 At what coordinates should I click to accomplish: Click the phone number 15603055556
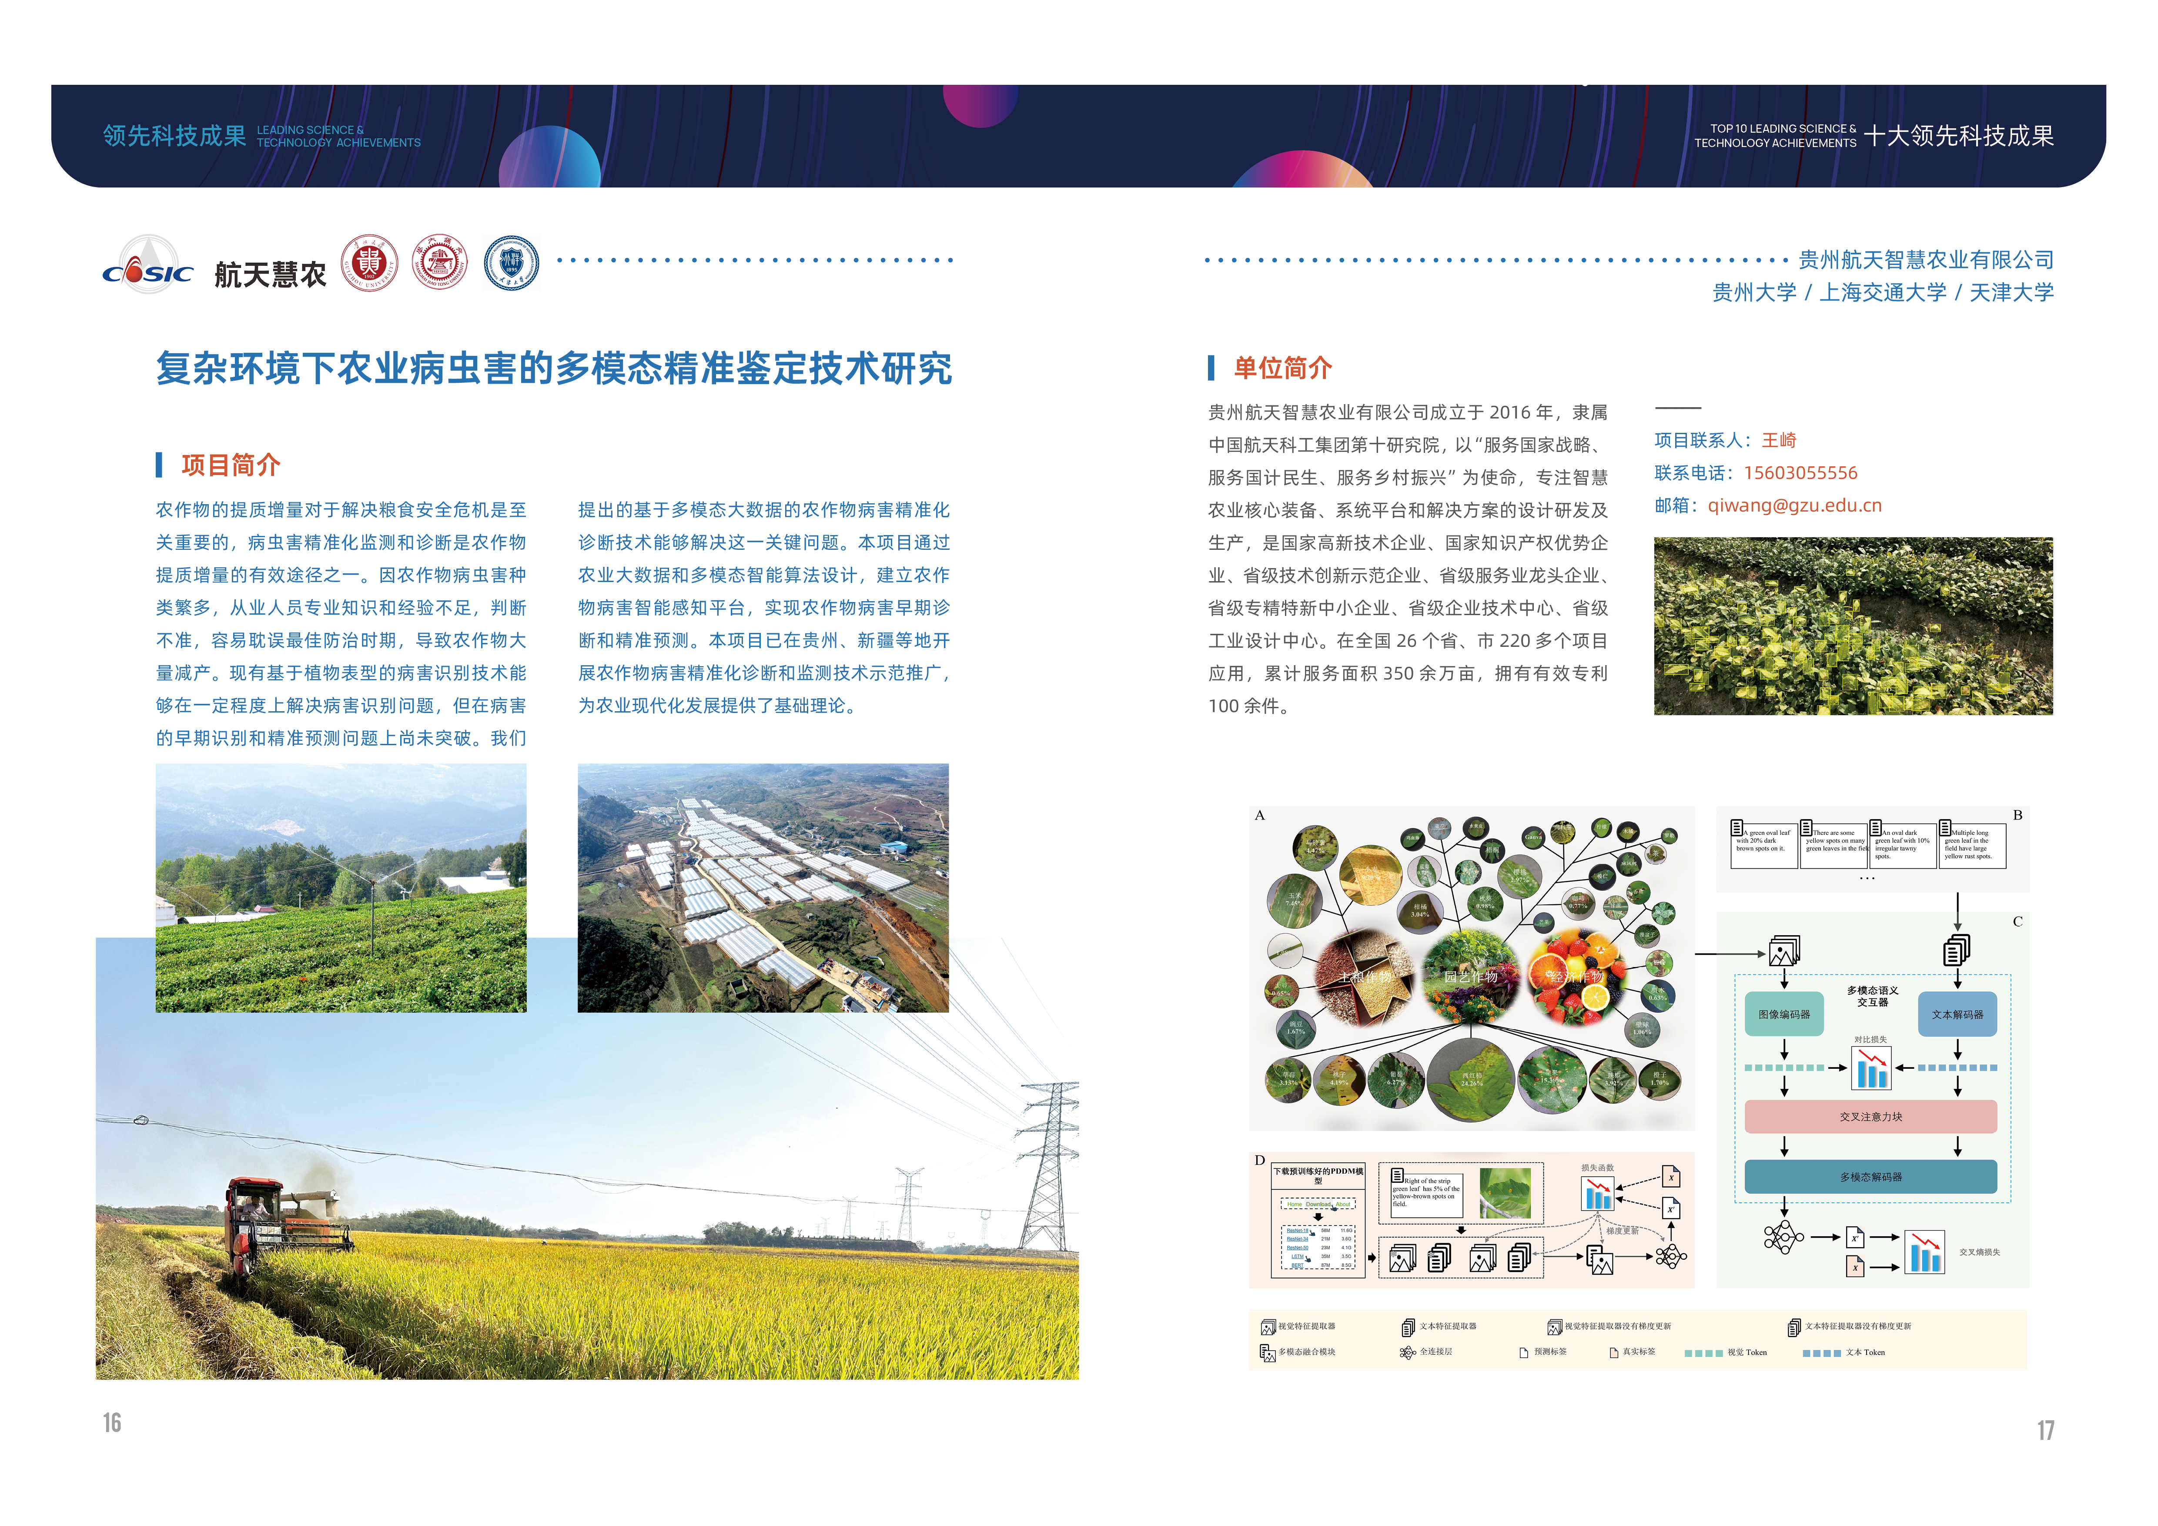pos(1800,474)
